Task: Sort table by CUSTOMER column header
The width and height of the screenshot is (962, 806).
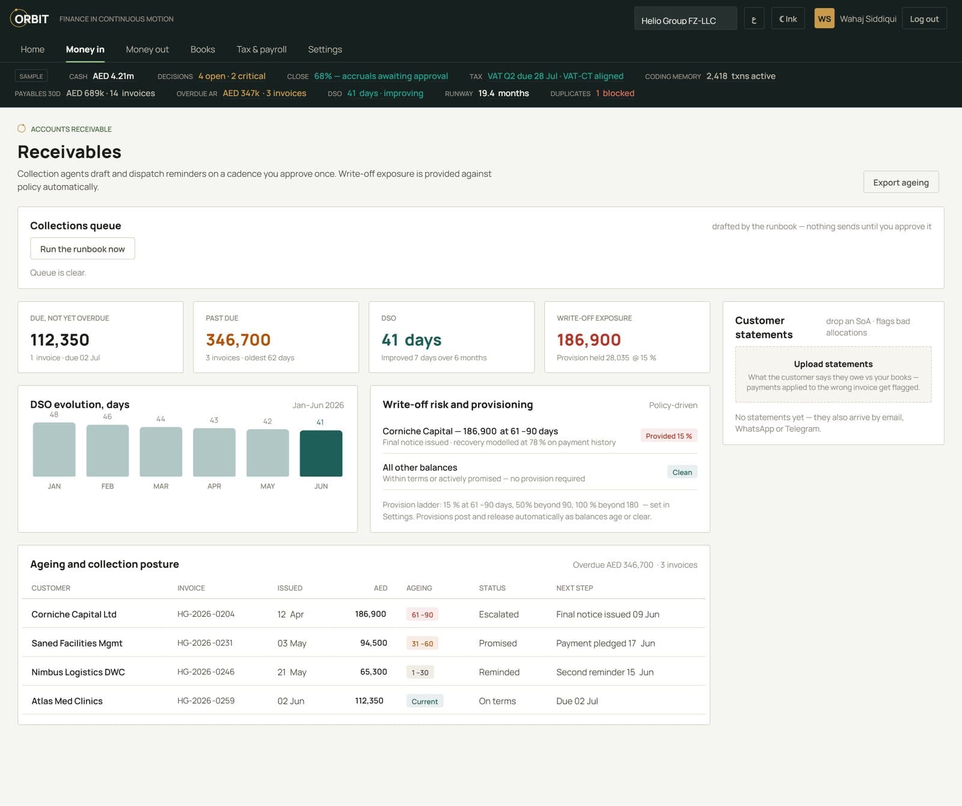Action: click(x=51, y=588)
